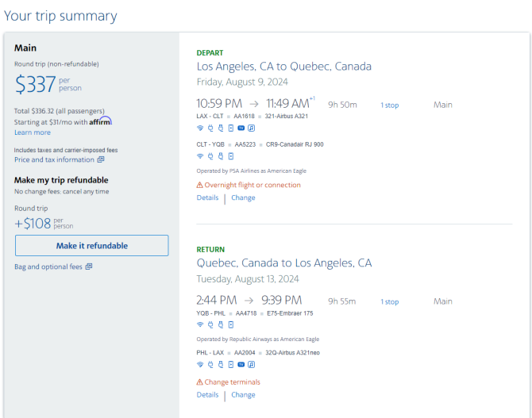532x418 pixels.
Task: Click new-window icon beside Bag and optional fees
Action: (89, 267)
